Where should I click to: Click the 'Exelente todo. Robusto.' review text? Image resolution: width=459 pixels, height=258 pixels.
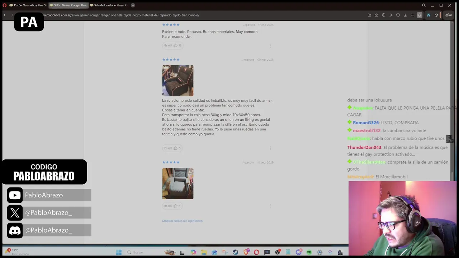click(x=210, y=34)
